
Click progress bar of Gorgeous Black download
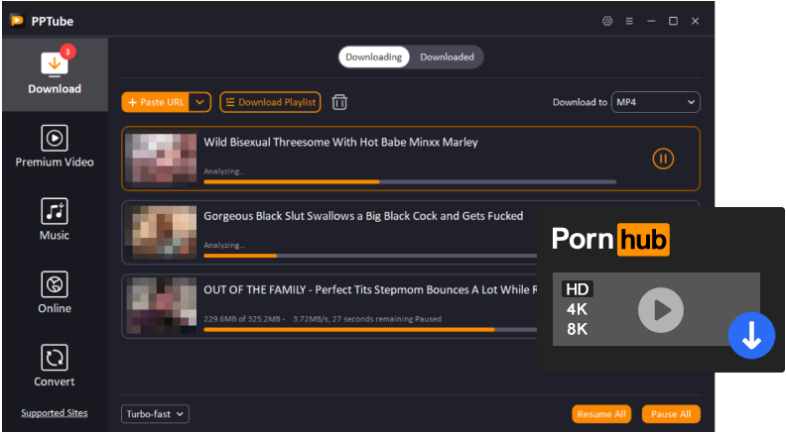(x=370, y=256)
